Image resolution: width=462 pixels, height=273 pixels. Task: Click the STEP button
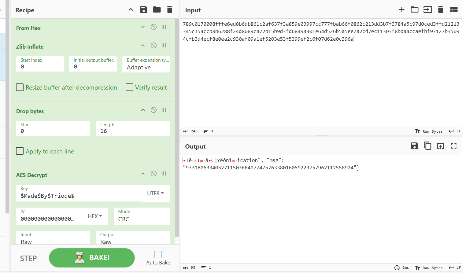(28, 258)
